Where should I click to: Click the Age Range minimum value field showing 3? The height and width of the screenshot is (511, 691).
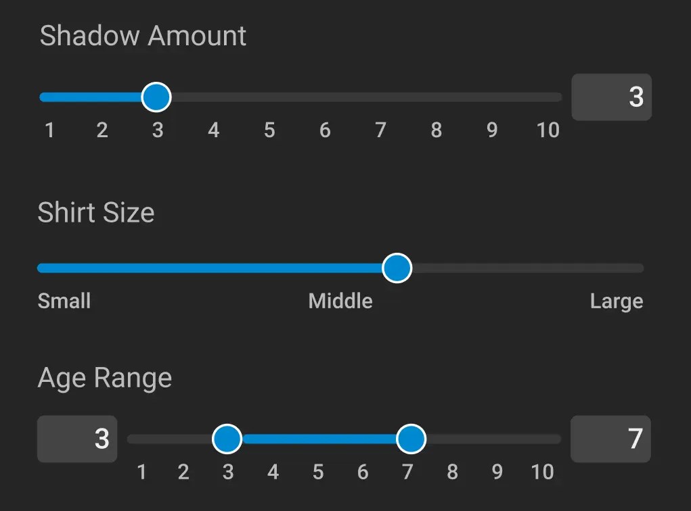pyautogui.click(x=76, y=439)
